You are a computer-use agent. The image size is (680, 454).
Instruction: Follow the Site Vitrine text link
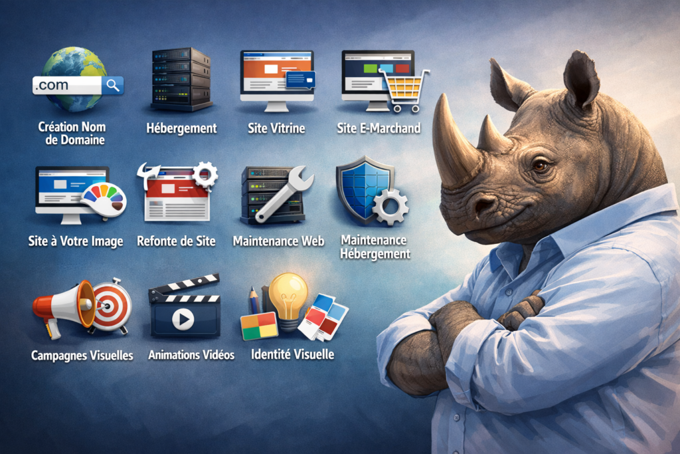point(276,128)
